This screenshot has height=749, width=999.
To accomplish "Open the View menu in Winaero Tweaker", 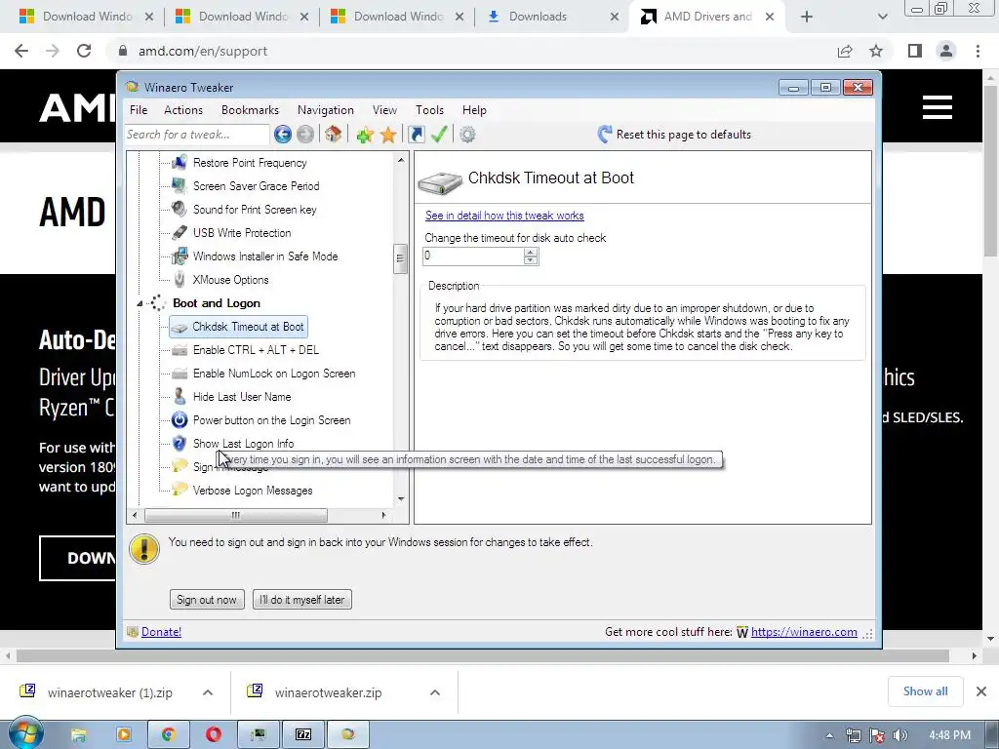I will click(x=384, y=110).
